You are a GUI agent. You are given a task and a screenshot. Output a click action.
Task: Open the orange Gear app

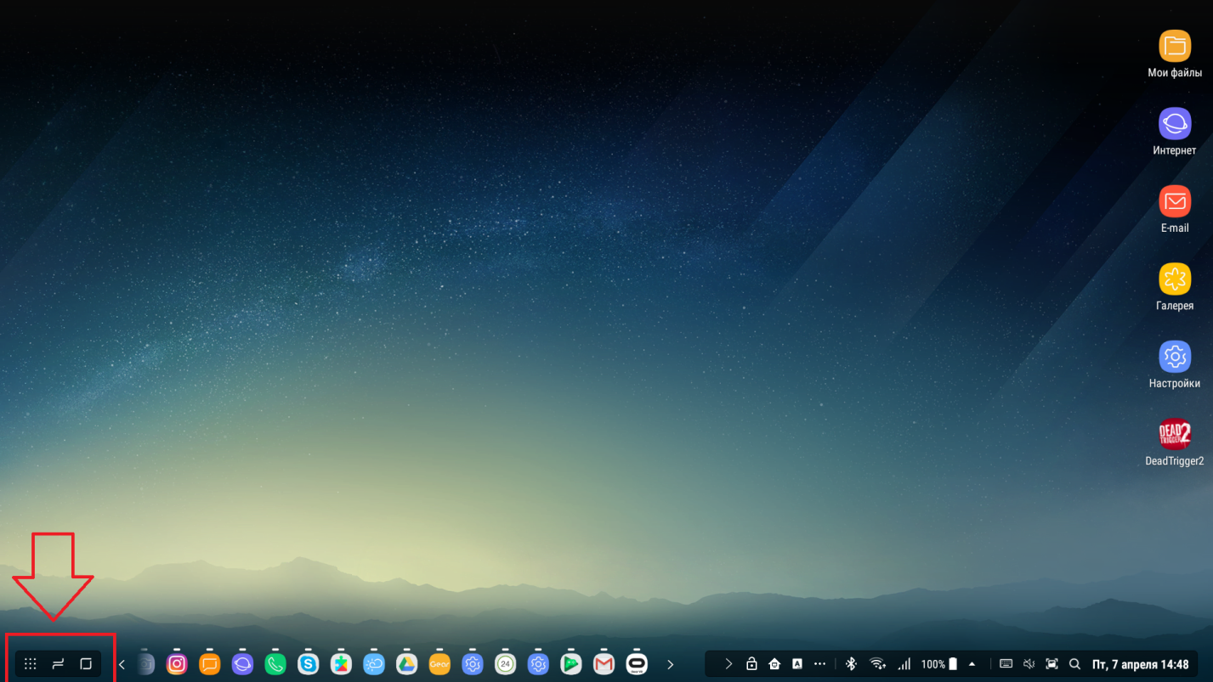(439, 664)
